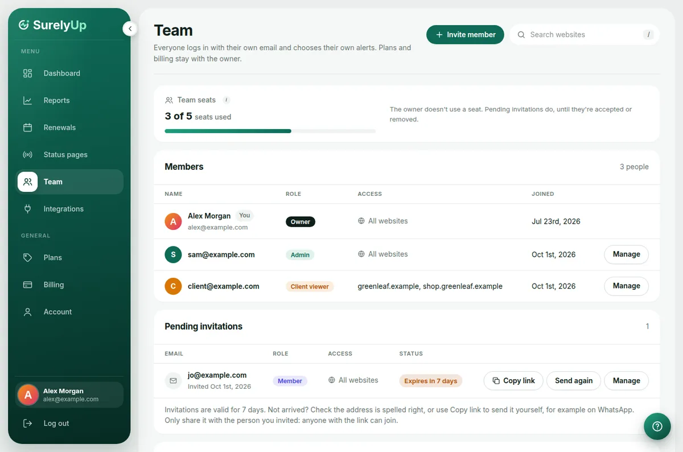Click the Team people icon in sidebar
The width and height of the screenshot is (683, 452).
pyautogui.click(x=27, y=182)
